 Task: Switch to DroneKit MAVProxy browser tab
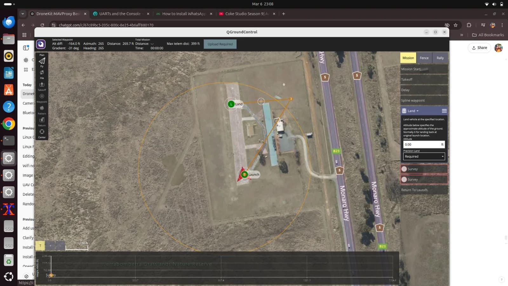coord(58,14)
